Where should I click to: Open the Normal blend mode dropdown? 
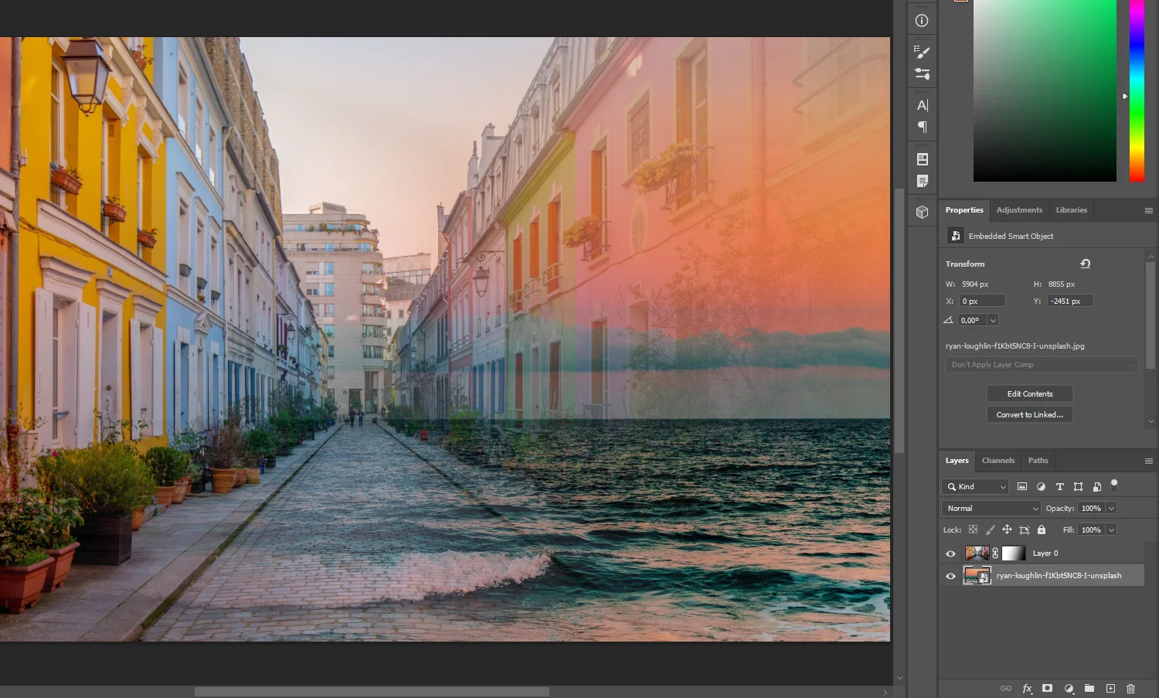(x=991, y=508)
